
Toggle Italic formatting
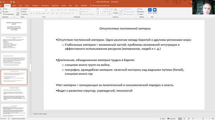34,13
